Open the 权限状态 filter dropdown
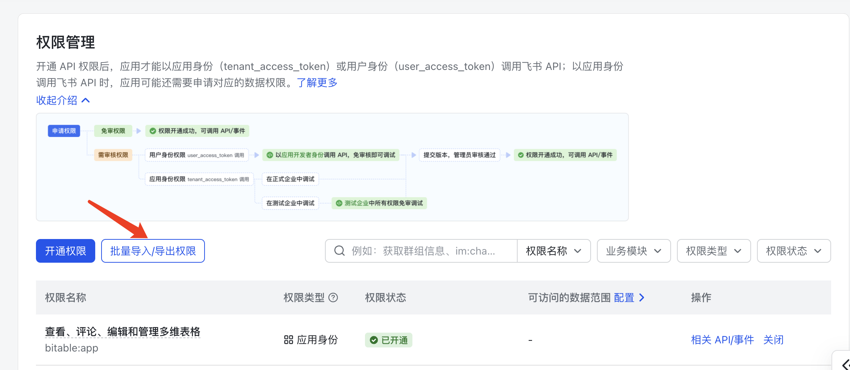 coord(794,251)
